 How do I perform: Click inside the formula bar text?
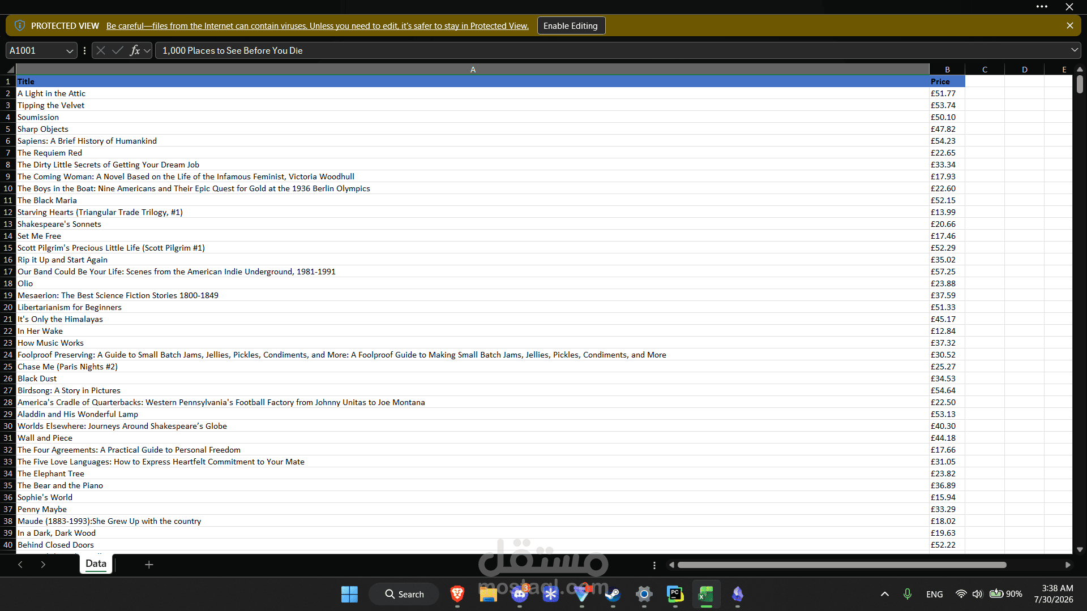click(611, 51)
